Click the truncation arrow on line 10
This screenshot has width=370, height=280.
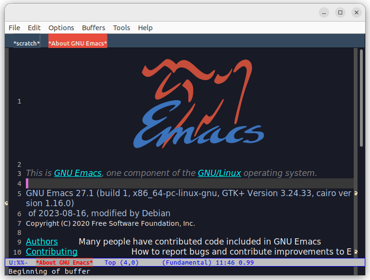[356, 252]
